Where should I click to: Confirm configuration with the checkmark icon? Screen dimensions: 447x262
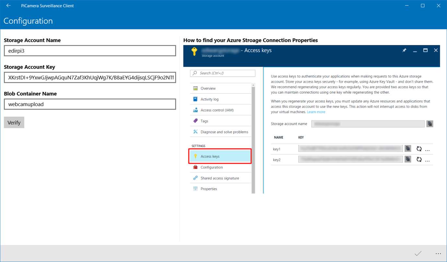[418, 253]
